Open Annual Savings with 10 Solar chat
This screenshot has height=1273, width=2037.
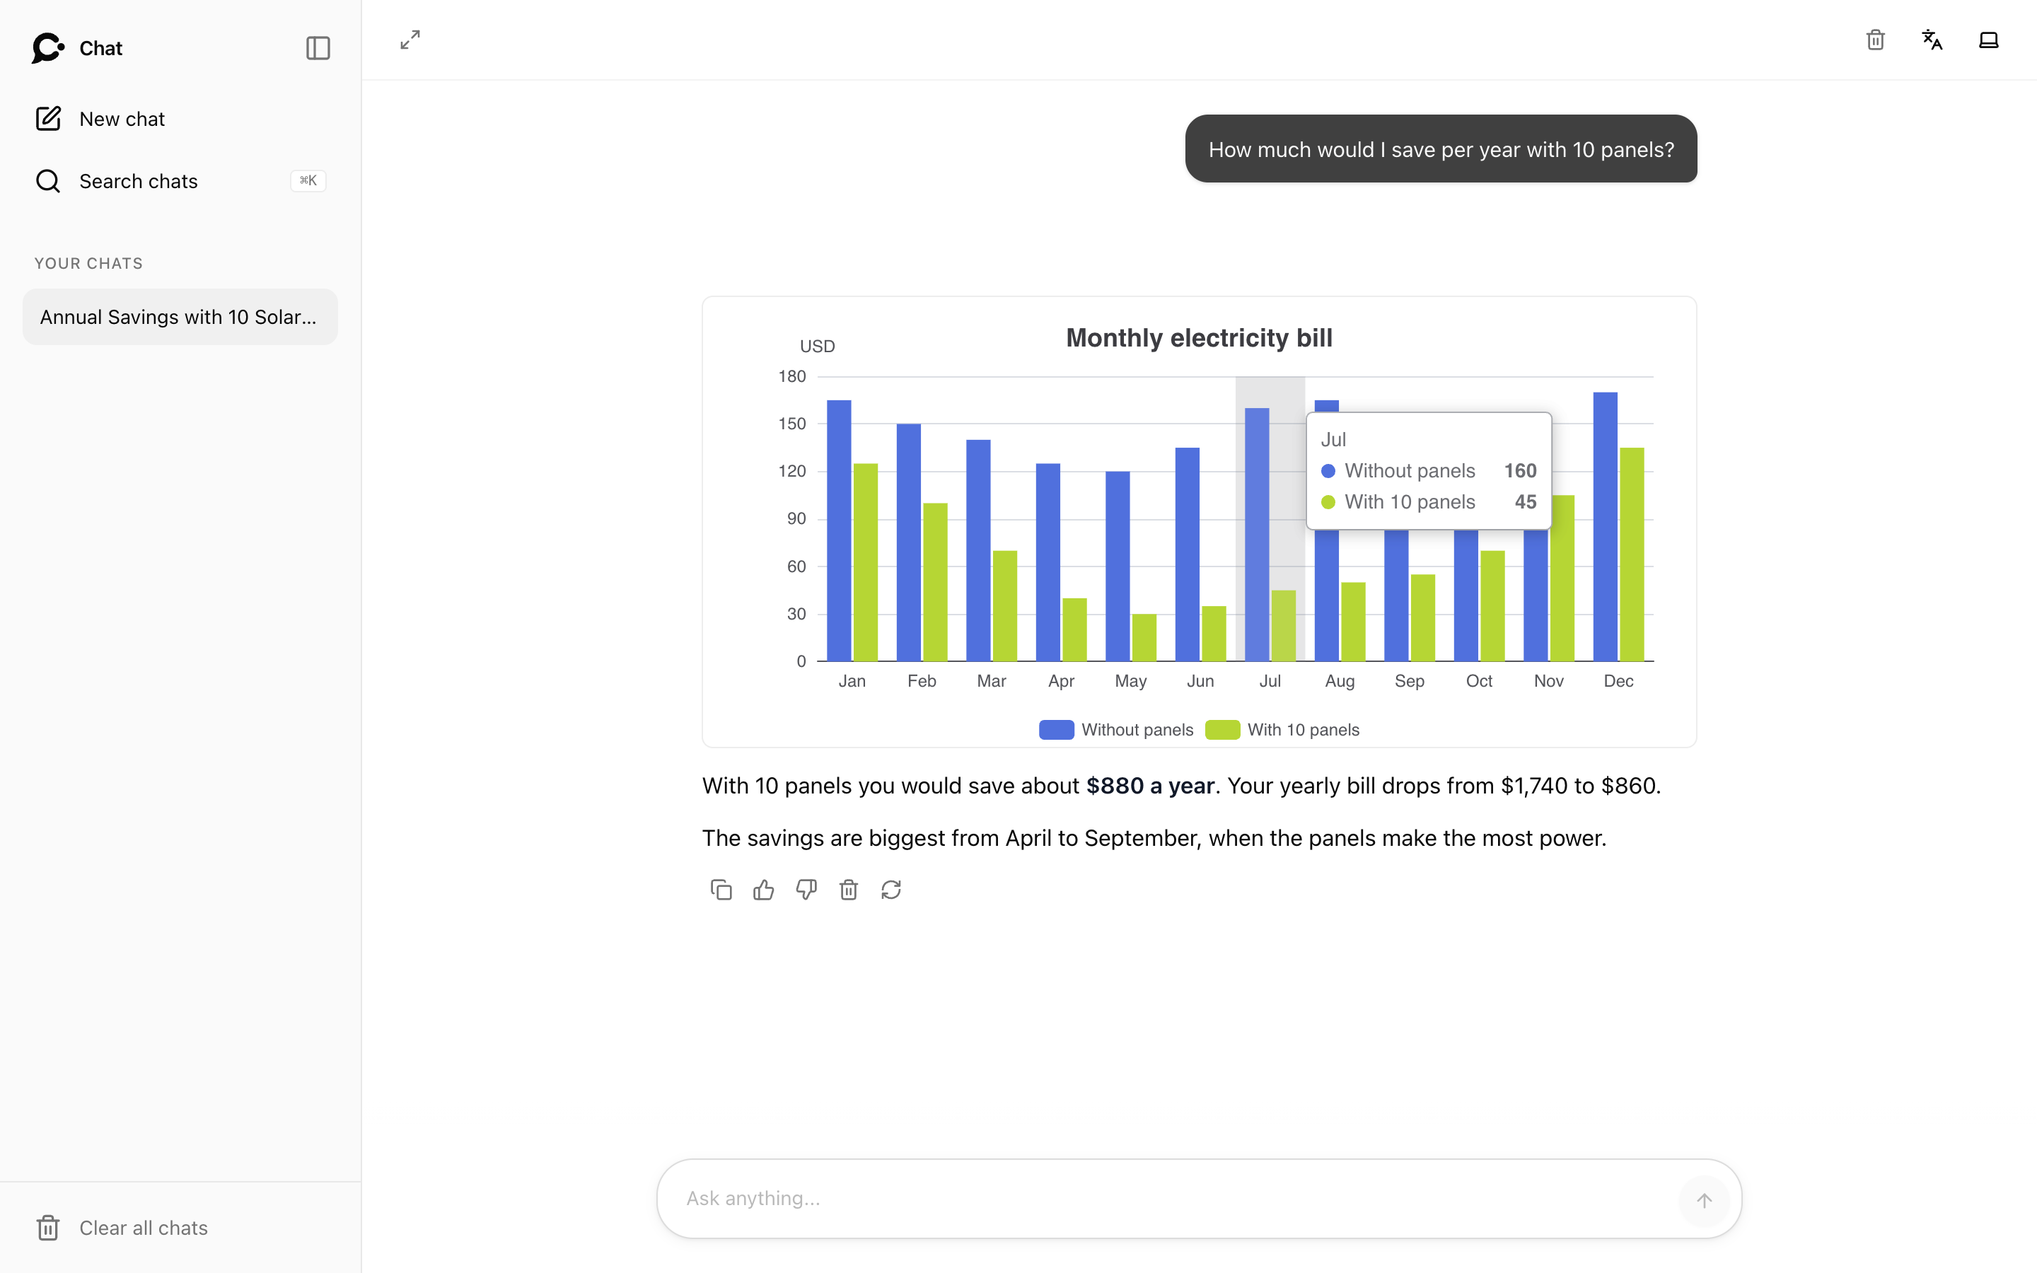(x=179, y=317)
